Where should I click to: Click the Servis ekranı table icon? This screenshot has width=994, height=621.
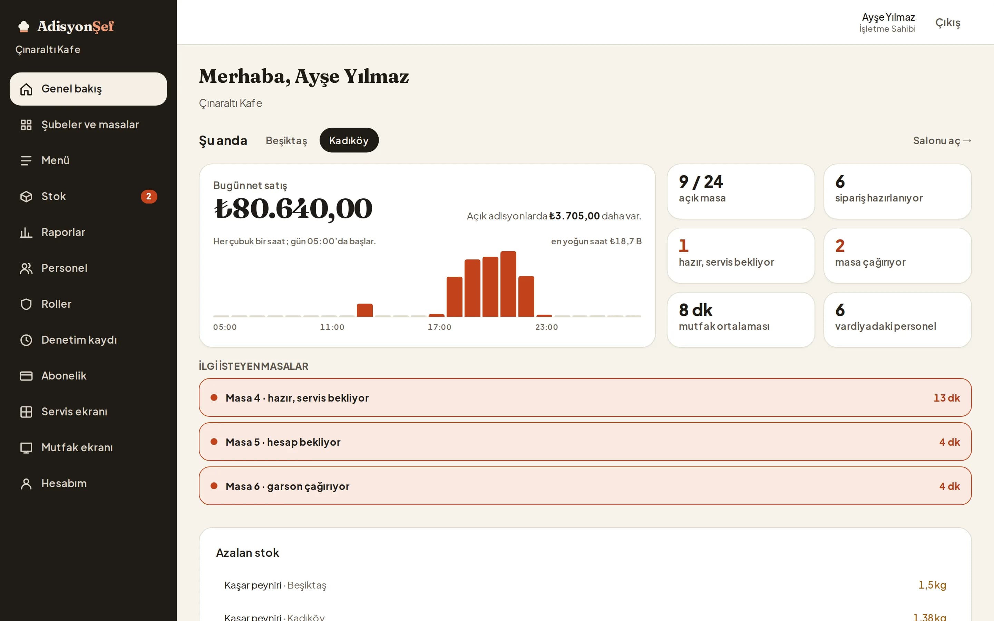(x=26, y=412)
